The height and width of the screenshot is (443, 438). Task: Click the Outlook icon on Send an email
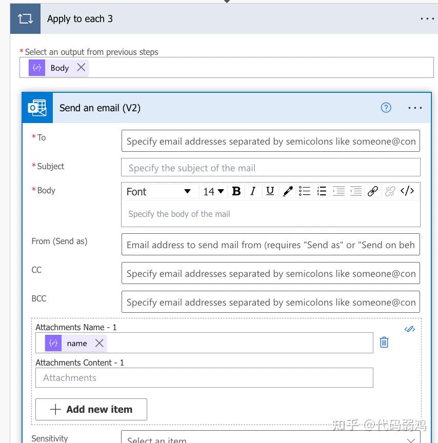point(37,108)
